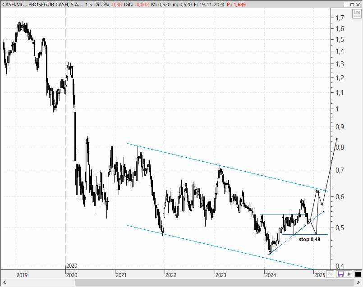This screenshot has width=363, height=287.
Task: Click the 1,1 price axis label
Action: click(x=340, y=93)
